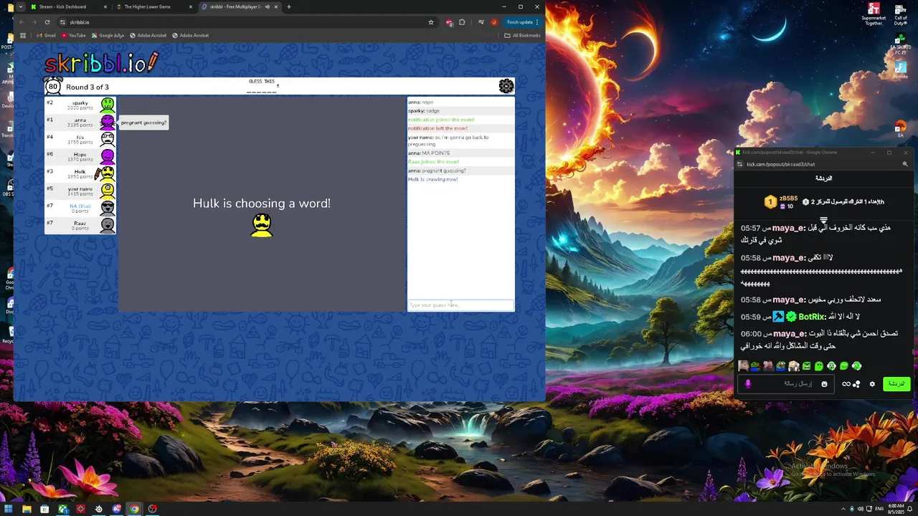Click green chat send button in Kick window
This screenshot has width=918, height=516.
tap(896, 384)
